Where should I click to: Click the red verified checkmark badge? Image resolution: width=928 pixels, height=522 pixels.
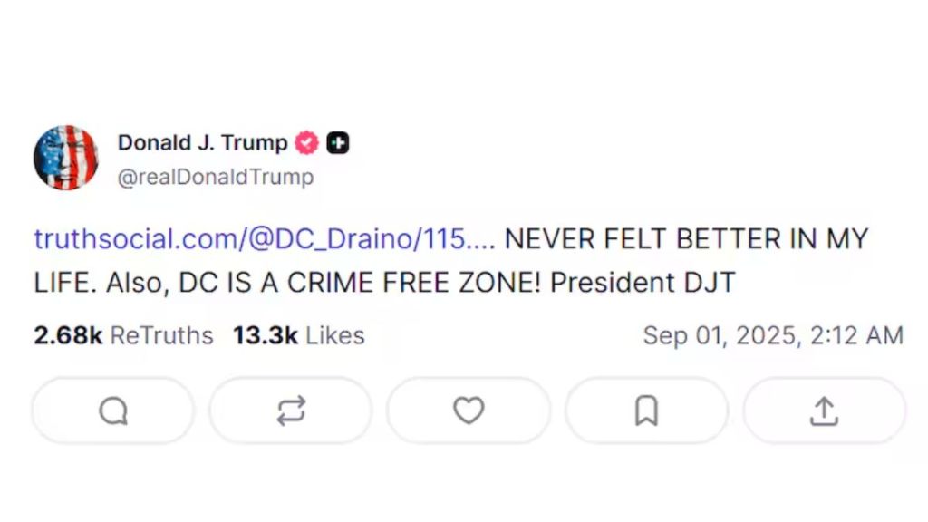[x=307, y=143]
